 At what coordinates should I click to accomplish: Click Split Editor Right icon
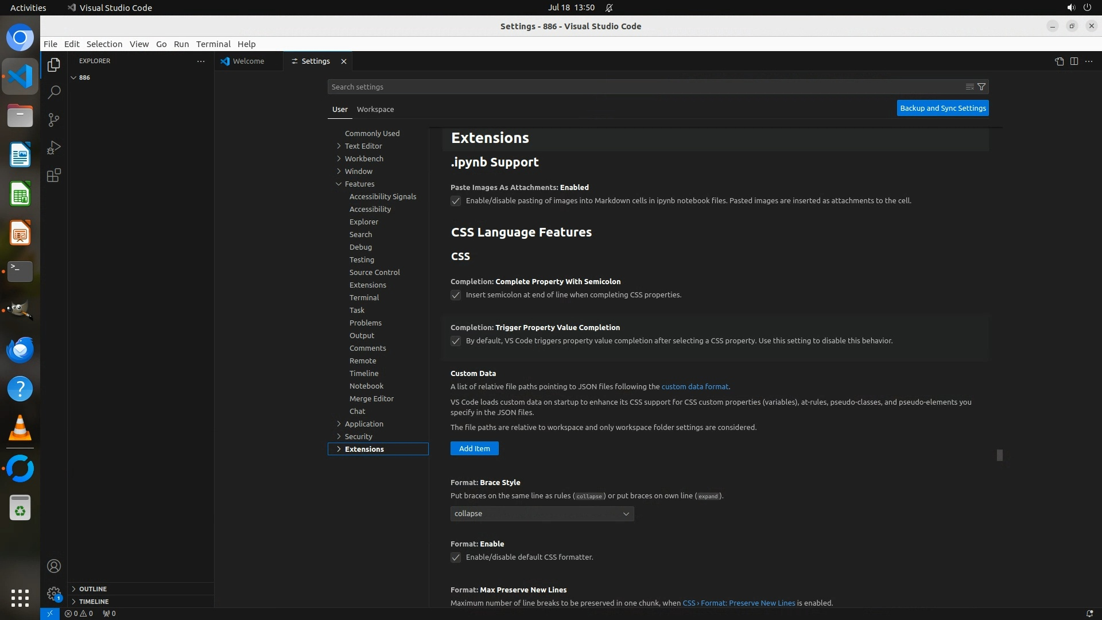tap(1074, 61)
